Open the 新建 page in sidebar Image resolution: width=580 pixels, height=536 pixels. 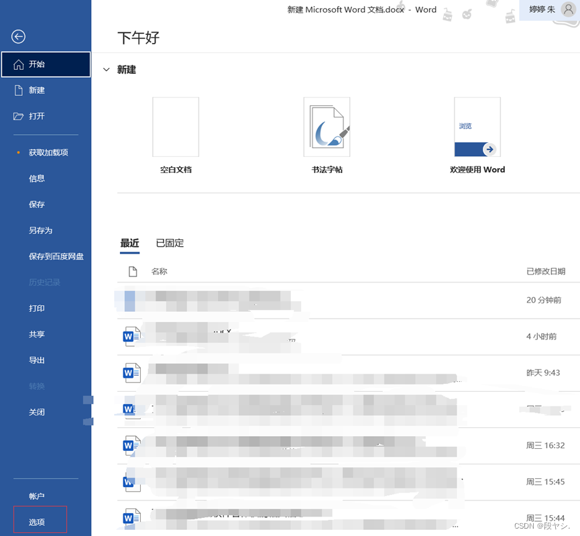click(46, 91)
